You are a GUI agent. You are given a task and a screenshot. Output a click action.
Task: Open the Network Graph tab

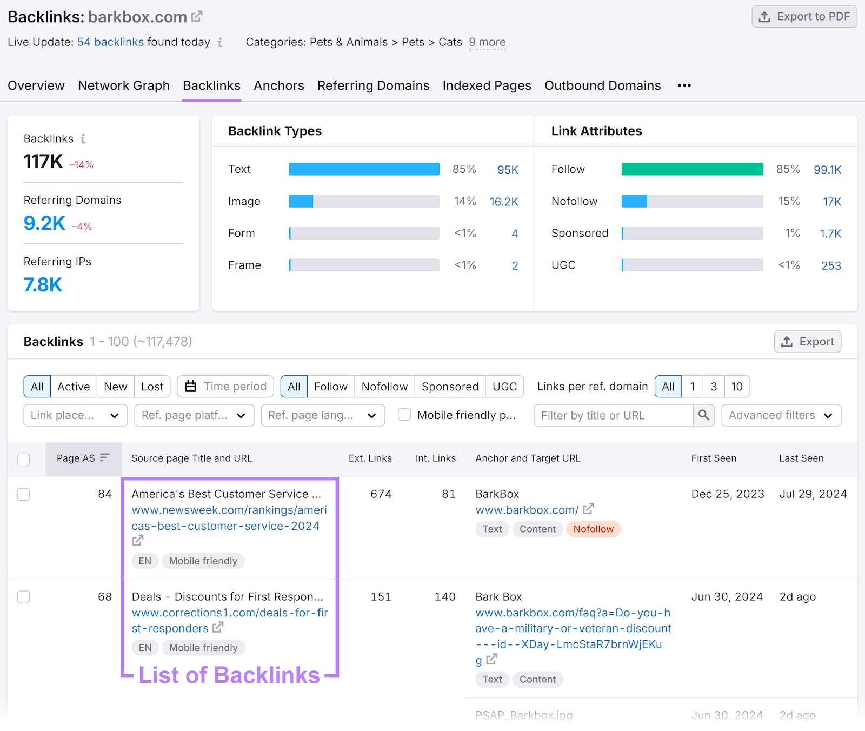pyautogui.click(x=123, y=85)
